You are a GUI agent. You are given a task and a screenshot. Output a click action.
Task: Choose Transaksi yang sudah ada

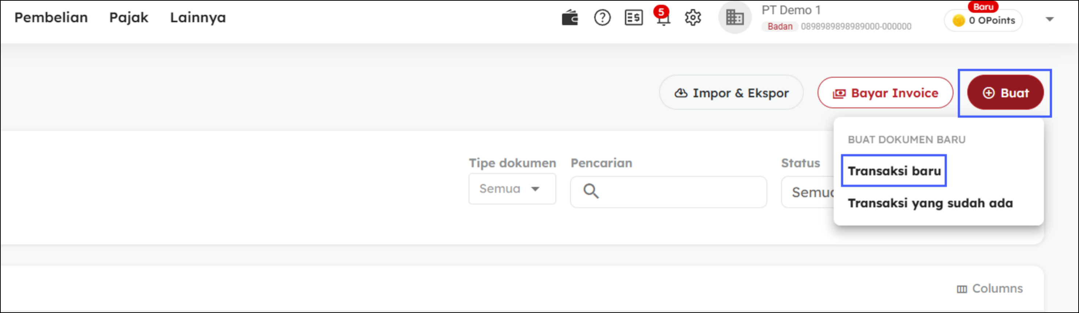point(930,203)
